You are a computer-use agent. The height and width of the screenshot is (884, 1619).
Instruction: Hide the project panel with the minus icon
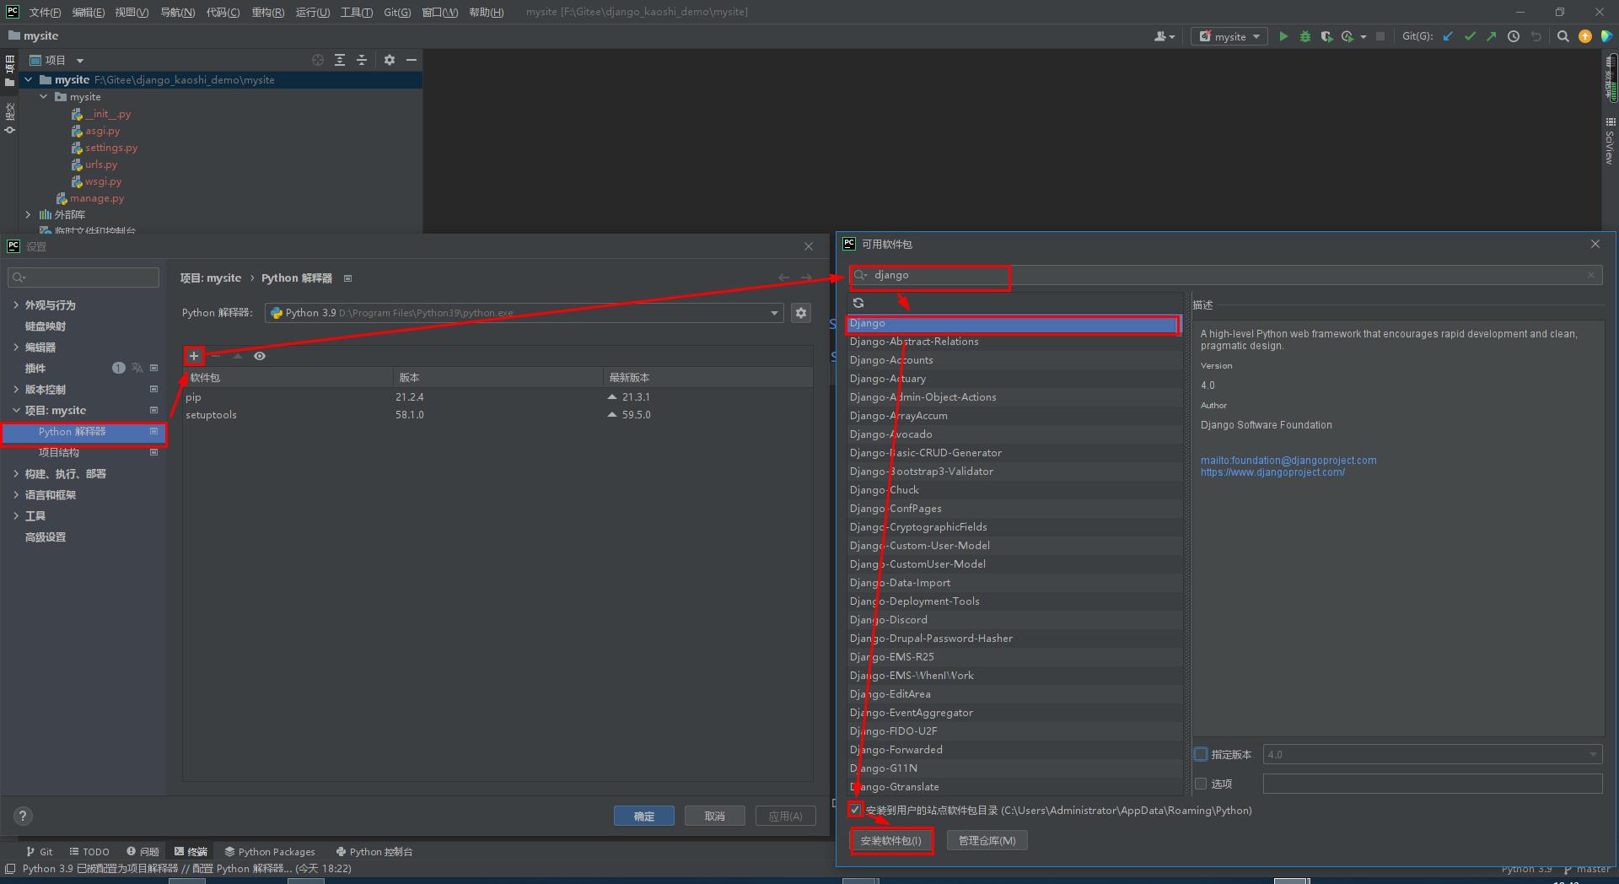tap(411, 60)
